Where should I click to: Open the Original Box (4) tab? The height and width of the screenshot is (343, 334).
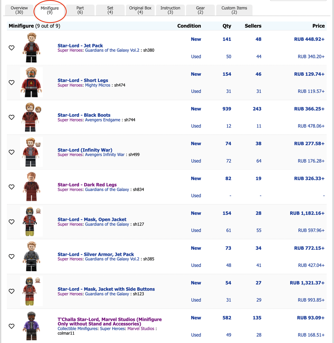pos(140,10)
